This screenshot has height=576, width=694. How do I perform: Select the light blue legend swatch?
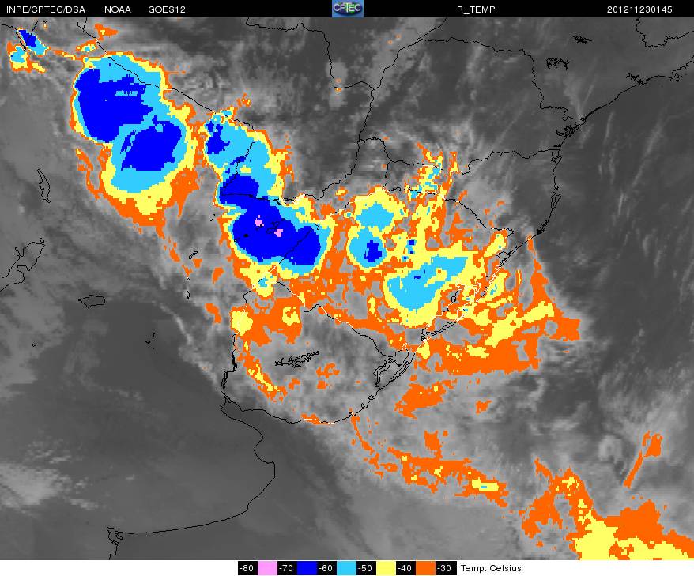[x=346, y=568]
